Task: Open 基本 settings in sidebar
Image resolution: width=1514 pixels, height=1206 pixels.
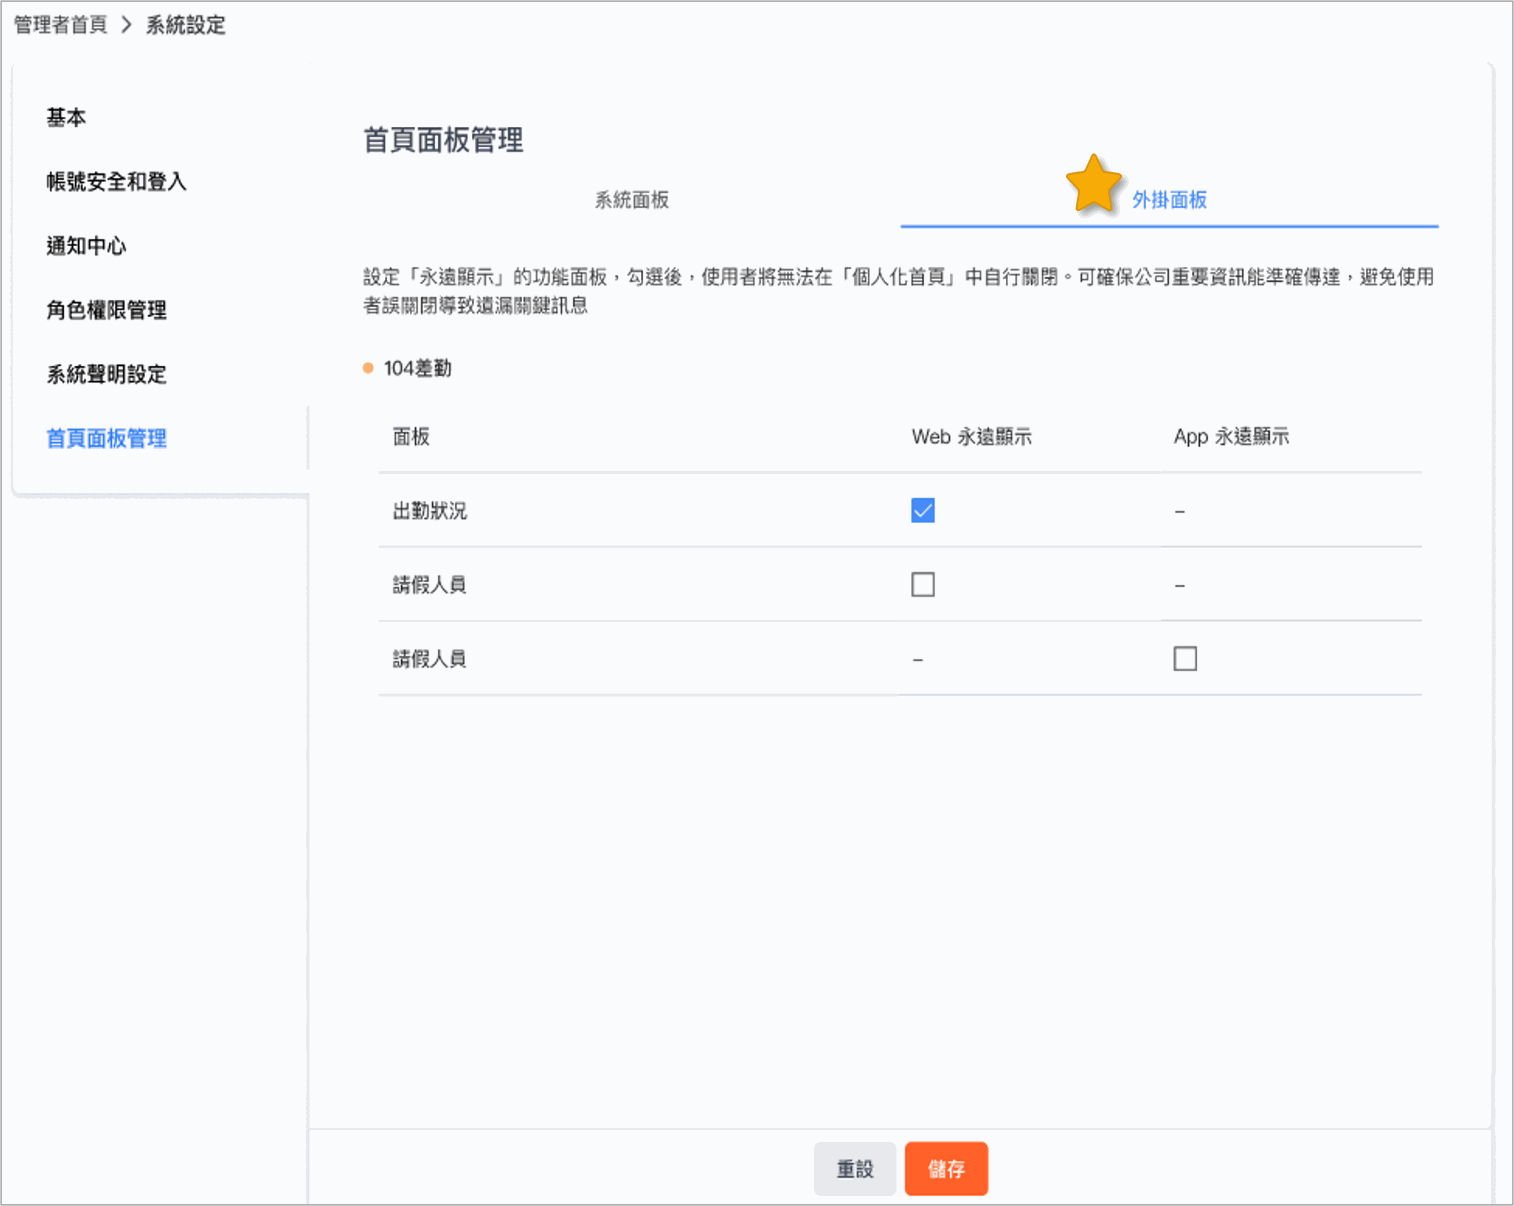Action: pos(66,117)
